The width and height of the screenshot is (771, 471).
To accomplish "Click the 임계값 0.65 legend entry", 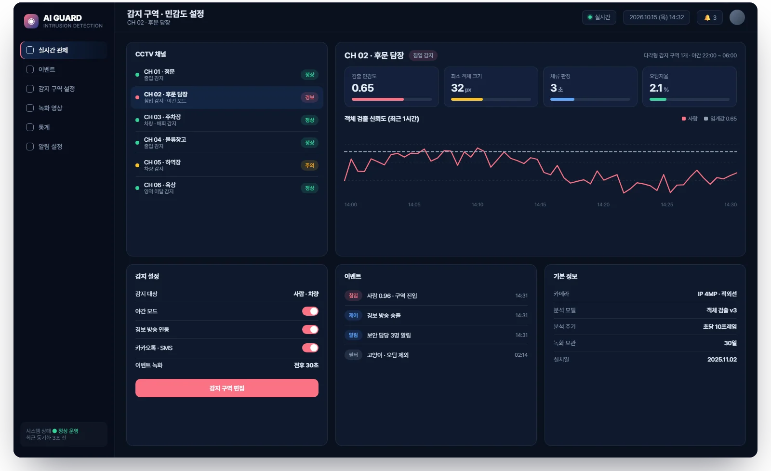I will coord(720,119).
